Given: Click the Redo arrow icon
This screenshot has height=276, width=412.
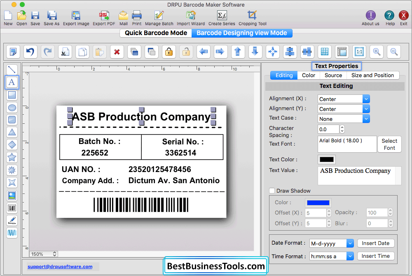Looking at the screenshot, I should pos(47,52).
